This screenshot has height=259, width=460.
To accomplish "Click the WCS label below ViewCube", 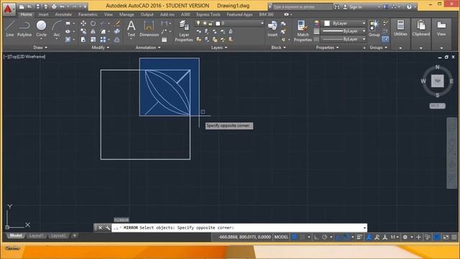I will pyautogui.click(x=437, y=106).
